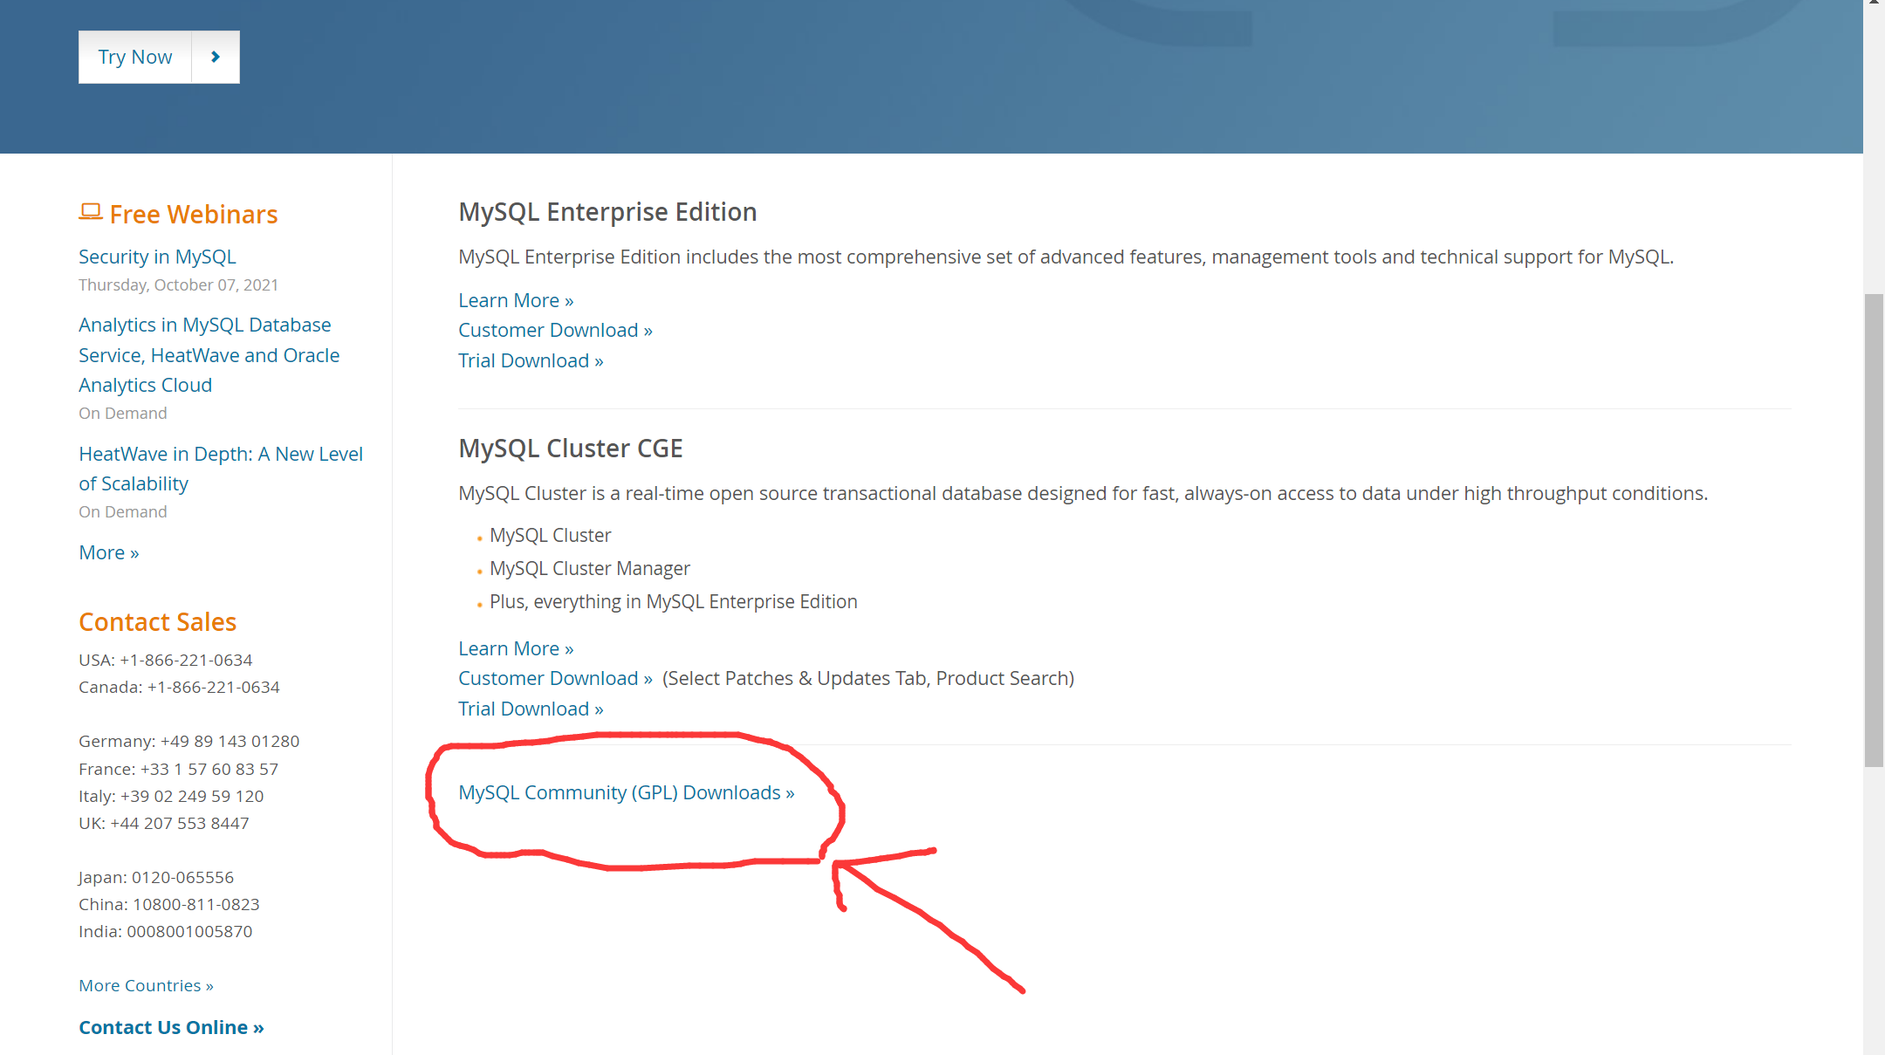Open MySQL Community (GPL) Downloads link
This screenshot has height=1055, width=1885.
pyautogui.click(x=626, y=792)
